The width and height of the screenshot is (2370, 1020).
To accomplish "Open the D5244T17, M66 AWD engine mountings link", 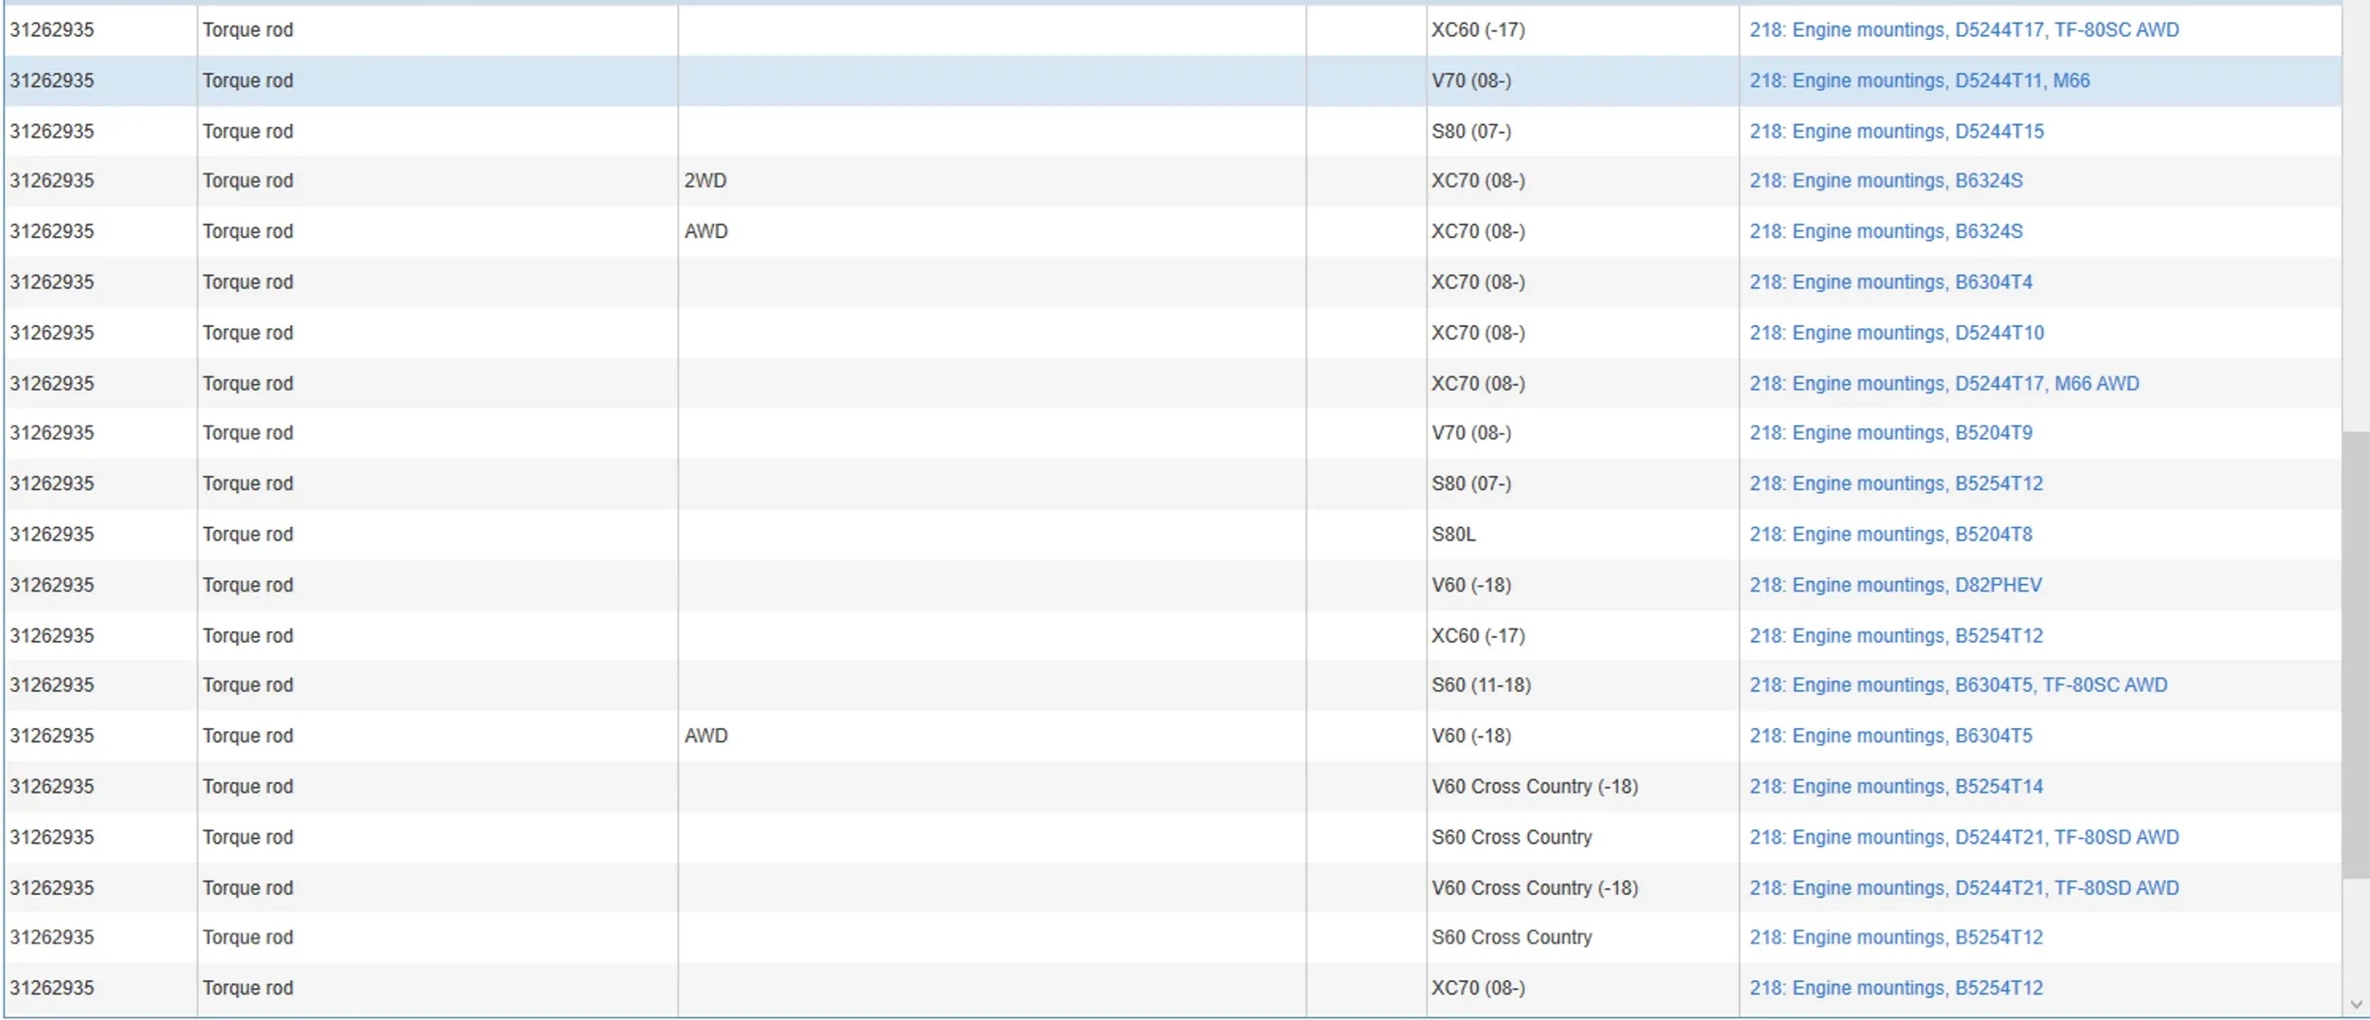I will 1943,384.
